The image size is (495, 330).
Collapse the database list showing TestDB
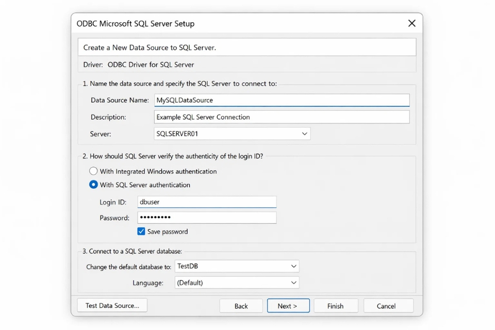[294, 266]
